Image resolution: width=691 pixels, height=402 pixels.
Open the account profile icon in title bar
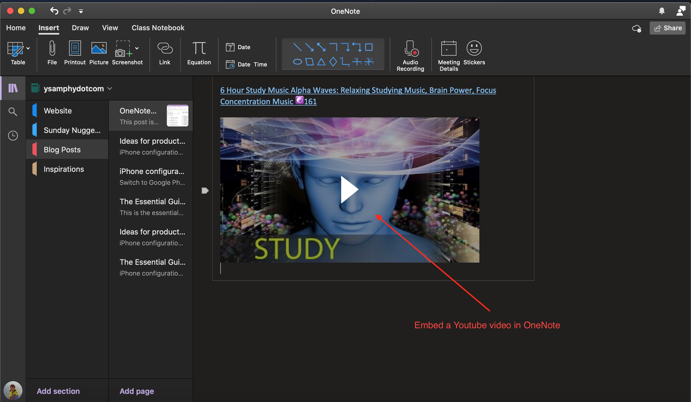coord(681,11)
